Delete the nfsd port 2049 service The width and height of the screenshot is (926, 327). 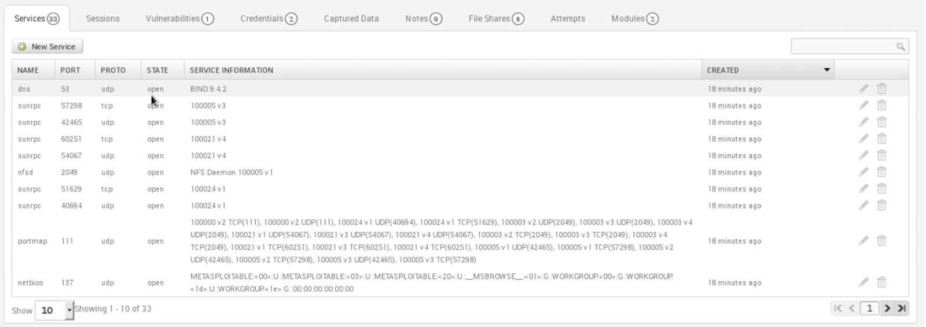(881, 172)
